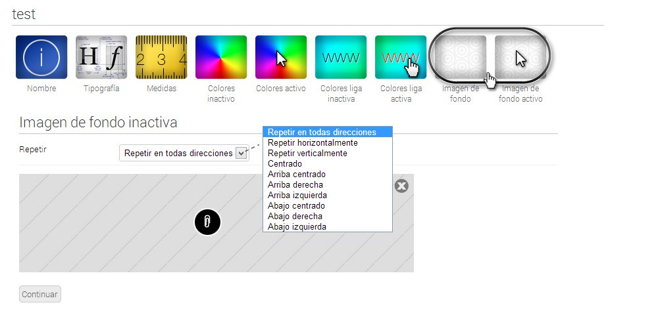Expand the Repetir dropdown arrow
The width and height of the screenshot is (658, 311).
coord(241,153)
